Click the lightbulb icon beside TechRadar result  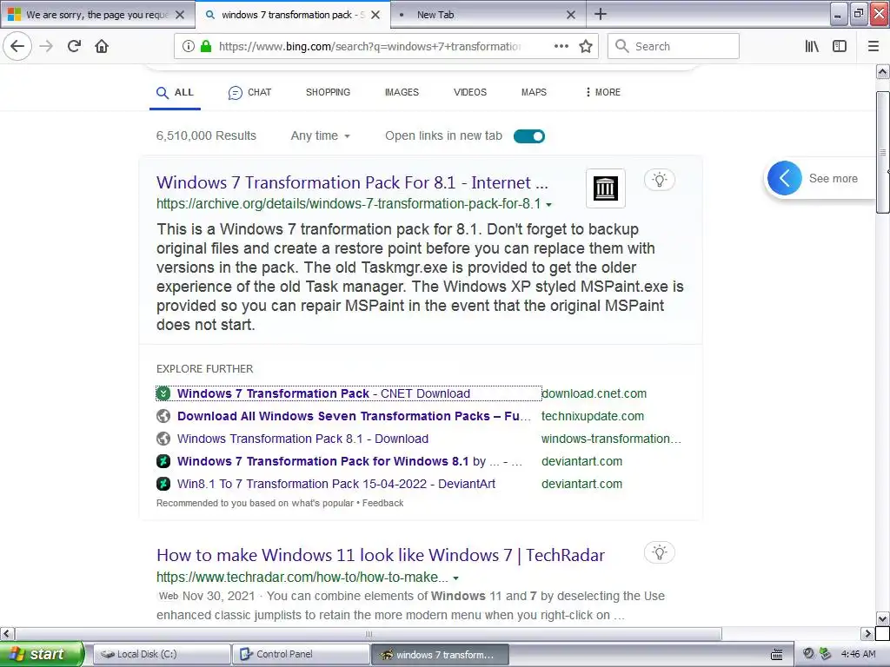tap(659, 552)
